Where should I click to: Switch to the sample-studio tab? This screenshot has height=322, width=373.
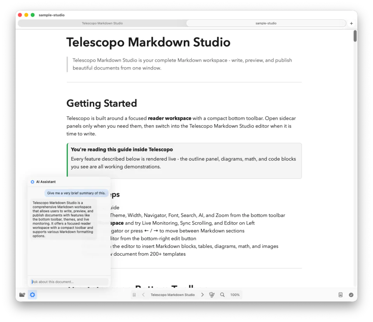click(x=266, y=23)
